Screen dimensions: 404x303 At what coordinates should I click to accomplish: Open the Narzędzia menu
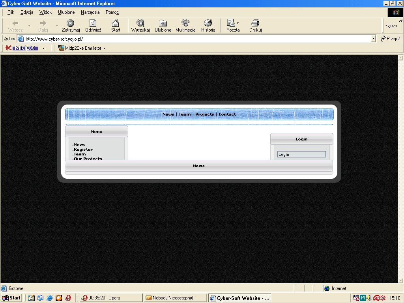pos(90,12)
